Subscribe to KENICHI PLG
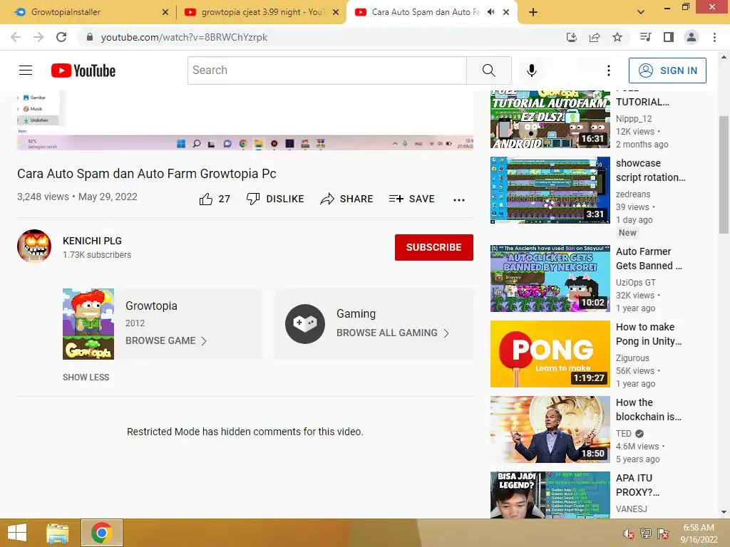 point(434,247)
